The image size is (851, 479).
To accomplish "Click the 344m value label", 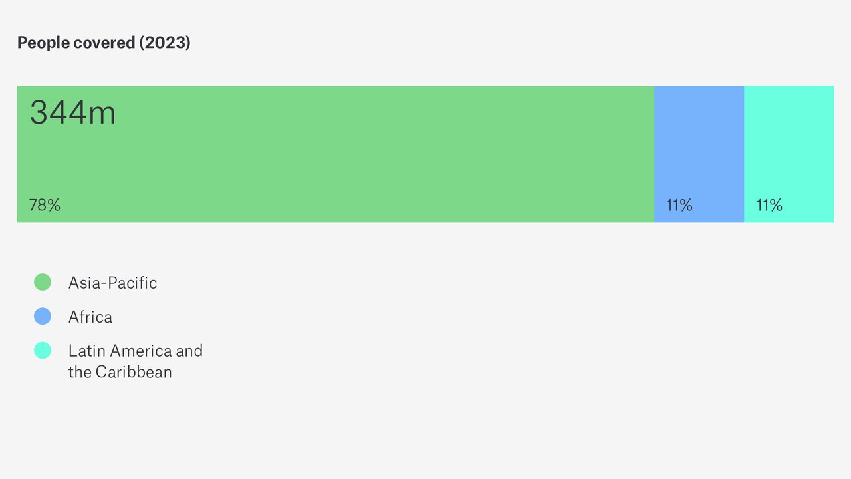I will coord(72,112).
